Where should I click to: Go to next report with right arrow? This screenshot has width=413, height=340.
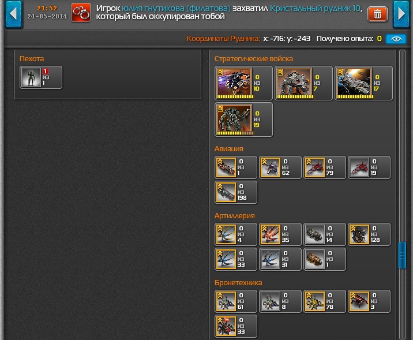tap(401, 13)
